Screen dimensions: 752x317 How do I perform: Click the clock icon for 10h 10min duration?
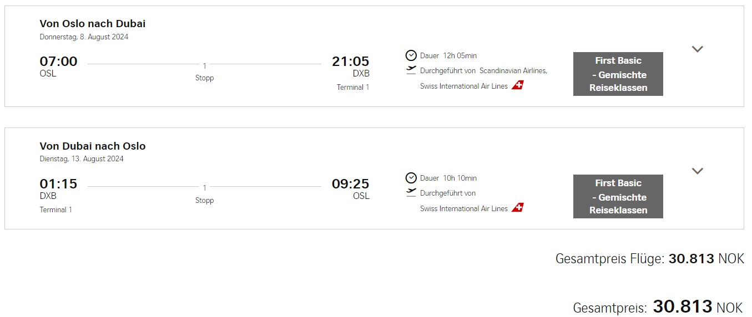(x=411, y=178)
